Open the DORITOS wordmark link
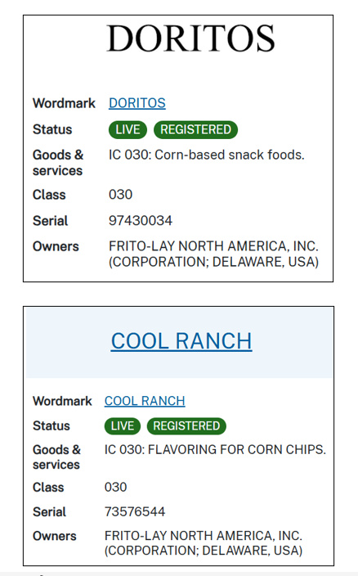The image size is (358, 576). click(137, 103)
